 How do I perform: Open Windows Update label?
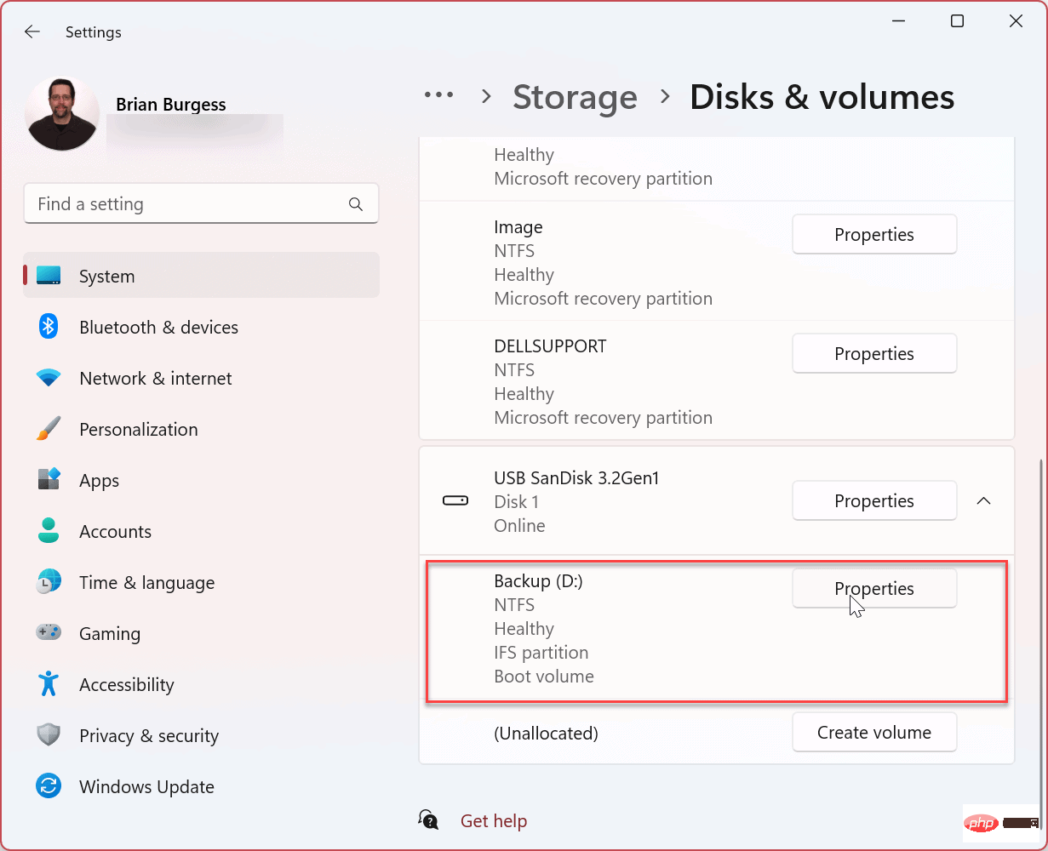tap(146, 787)
